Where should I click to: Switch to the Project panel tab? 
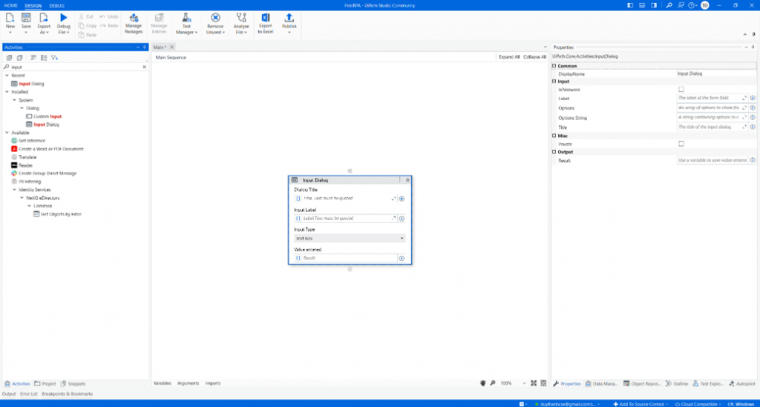45,384
